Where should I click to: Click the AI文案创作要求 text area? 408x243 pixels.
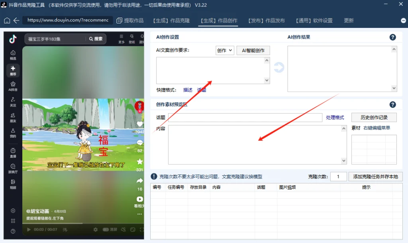click(x=213, y=71)
